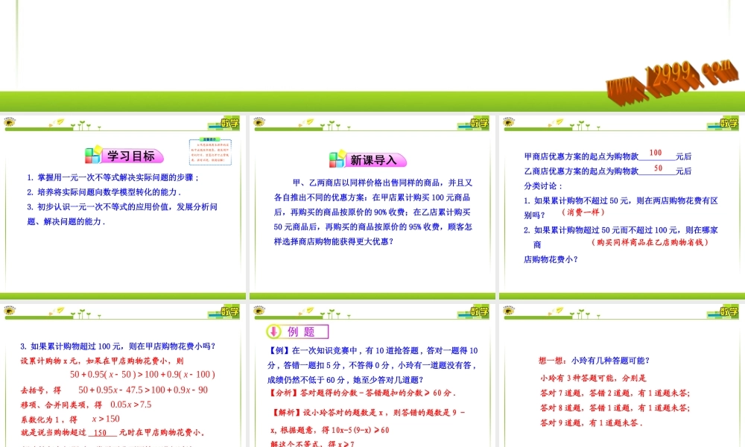Click the line 店购物花费小?
Viewport: 745px width, 447px height.
click(551, 259)
